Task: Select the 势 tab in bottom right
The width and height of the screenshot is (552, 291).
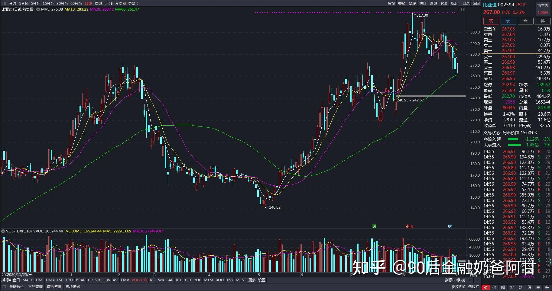Action: click(x=512, y=287)
